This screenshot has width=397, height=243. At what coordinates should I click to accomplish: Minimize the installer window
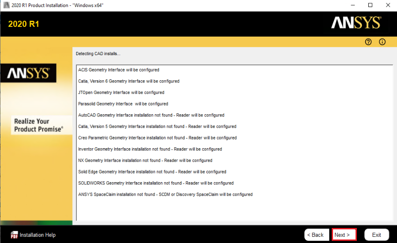pyautogui.click(x=353, y=5)
